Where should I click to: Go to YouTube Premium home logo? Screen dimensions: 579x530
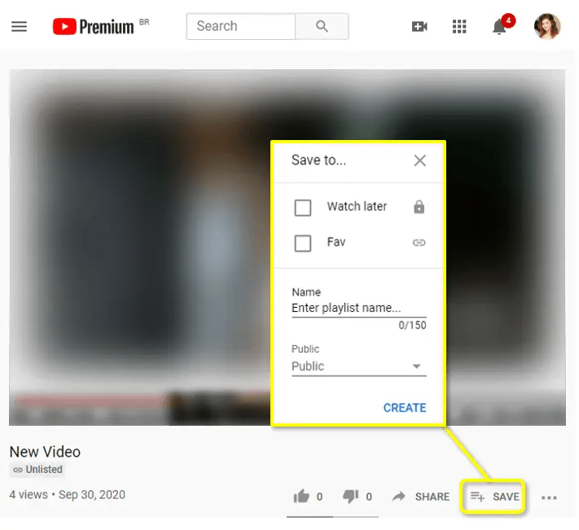pyautogui.click(x=93, y=27)
